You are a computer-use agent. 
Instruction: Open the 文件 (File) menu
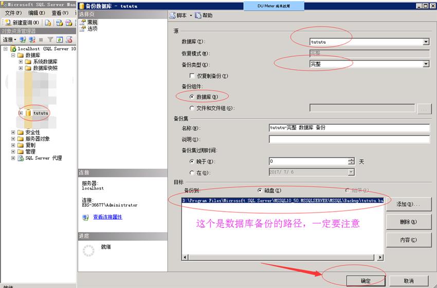point(12,13)
